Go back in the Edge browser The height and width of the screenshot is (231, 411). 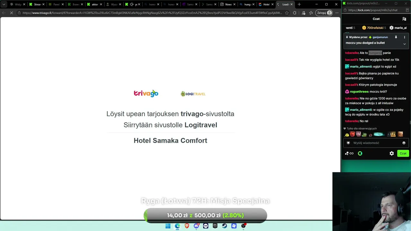(x=4, y=13)
